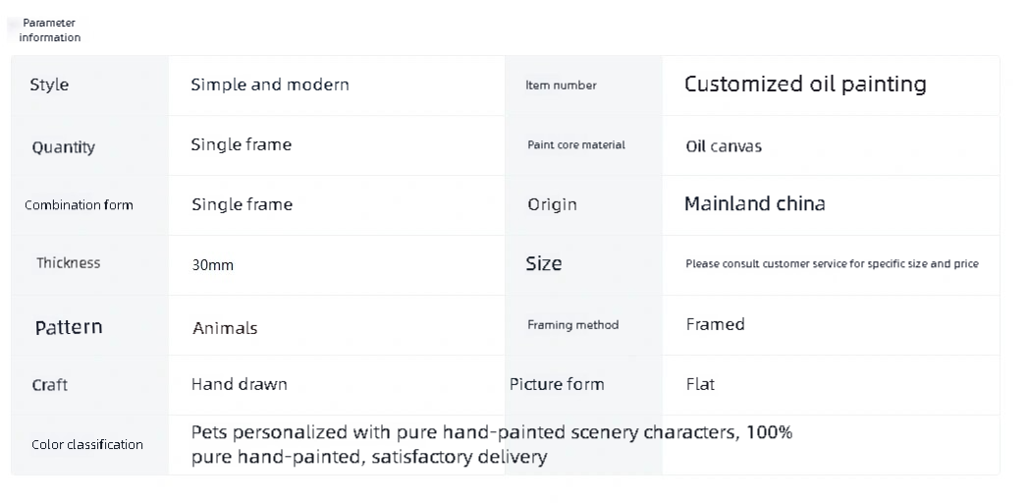Select the 30mm thickness value
The image size is (1028, 503).
tap(212, 265)
